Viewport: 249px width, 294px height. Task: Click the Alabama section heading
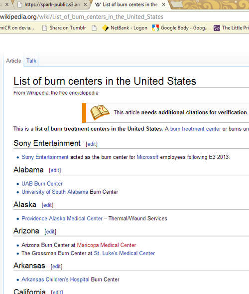[28, 170]
